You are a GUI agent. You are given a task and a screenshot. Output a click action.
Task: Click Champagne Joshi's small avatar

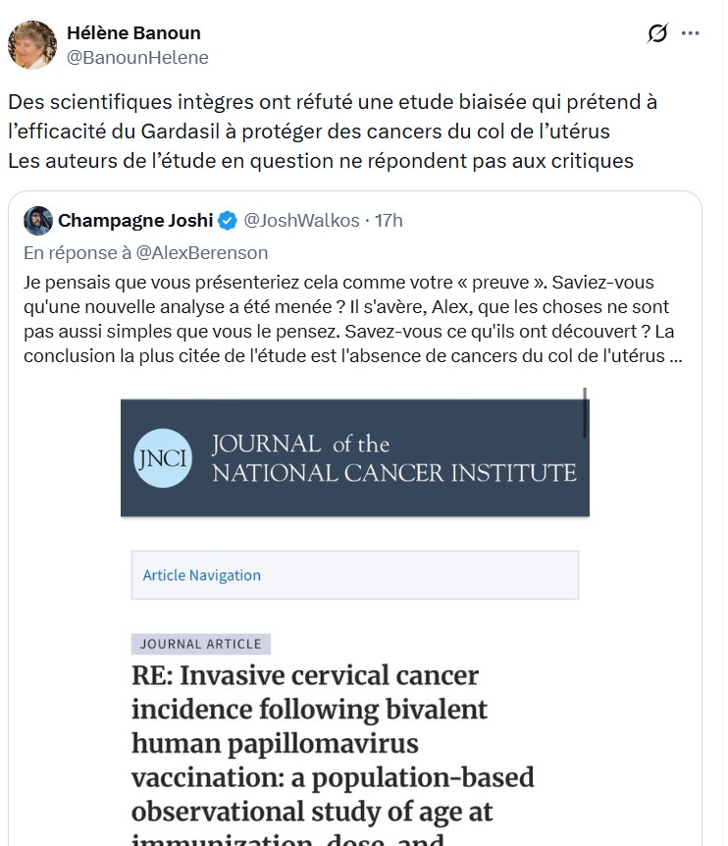pos(38,220)
